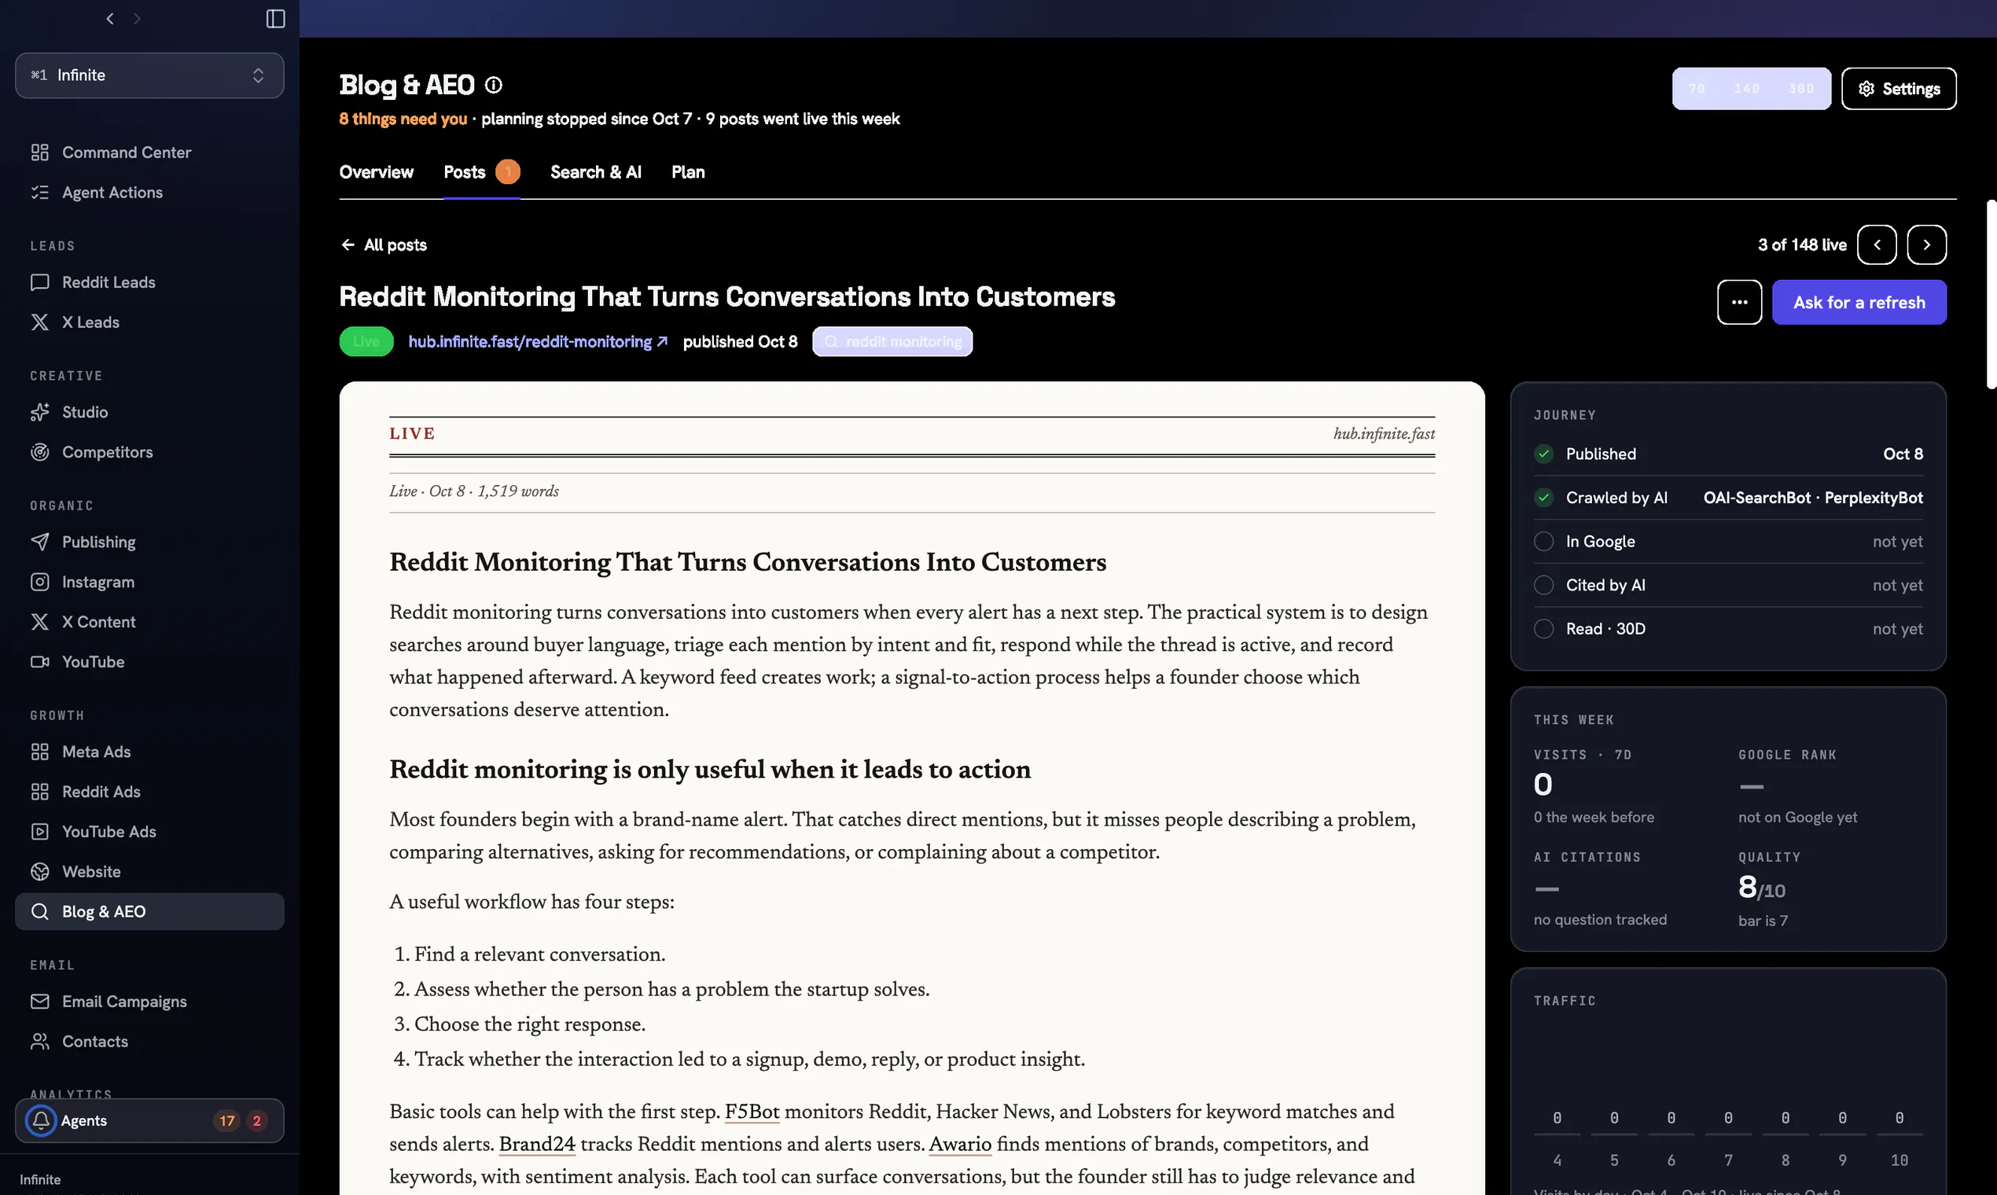Expand the Infinite workspace selector
The height and width of the screenshot is (1195, 1997).
coord(149,75)
